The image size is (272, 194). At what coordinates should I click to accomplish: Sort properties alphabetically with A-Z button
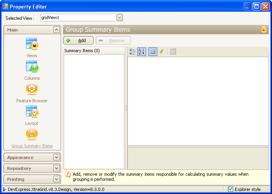141,52
